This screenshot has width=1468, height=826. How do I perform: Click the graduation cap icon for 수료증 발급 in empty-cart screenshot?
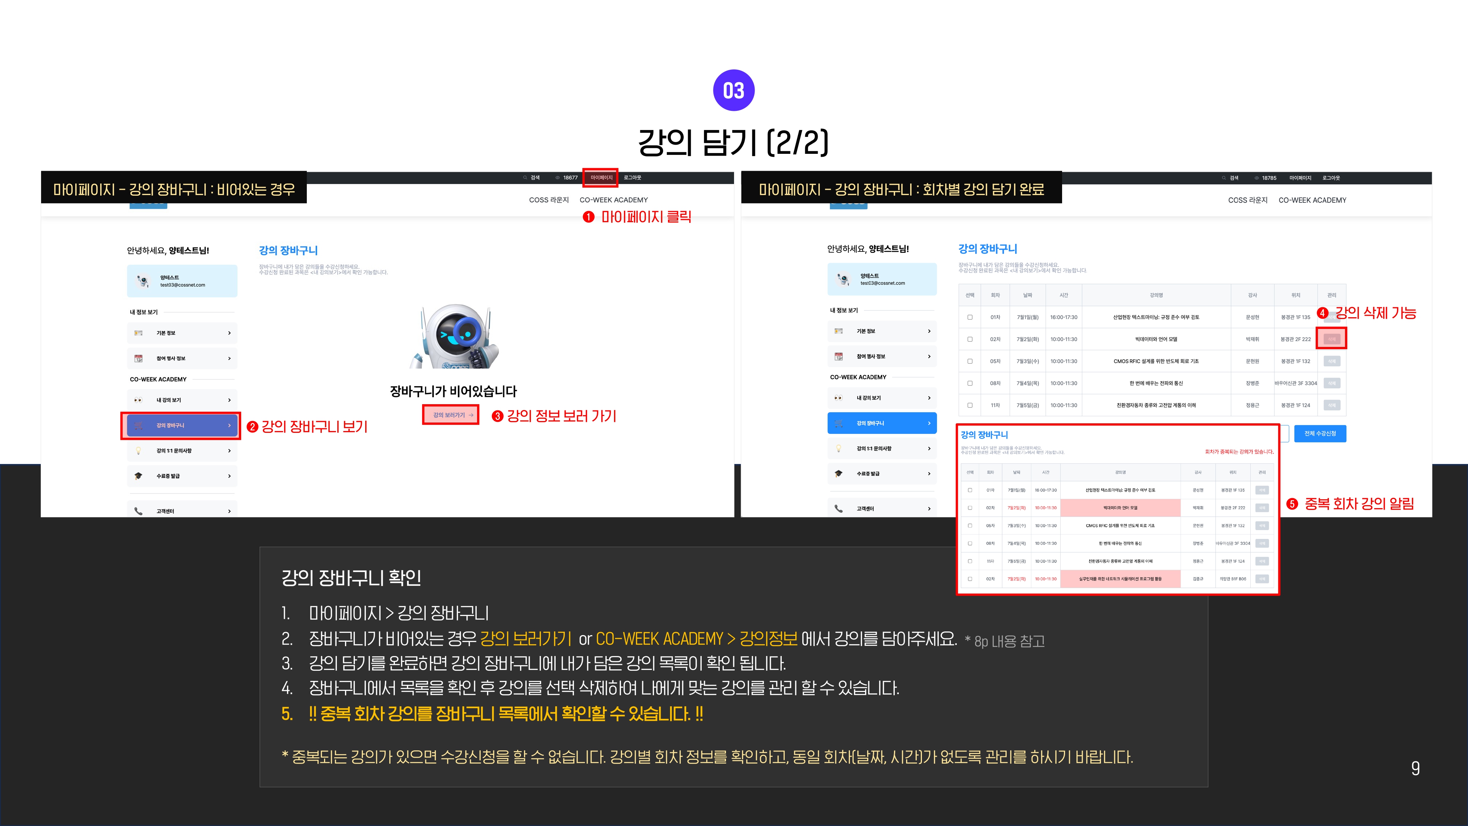tap(138, 476)
